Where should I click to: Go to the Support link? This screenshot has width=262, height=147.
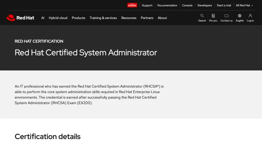[147, 5]
